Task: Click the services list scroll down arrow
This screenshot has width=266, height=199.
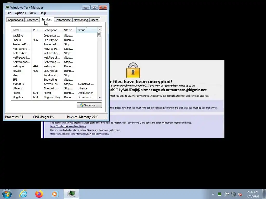Action: 99,98
